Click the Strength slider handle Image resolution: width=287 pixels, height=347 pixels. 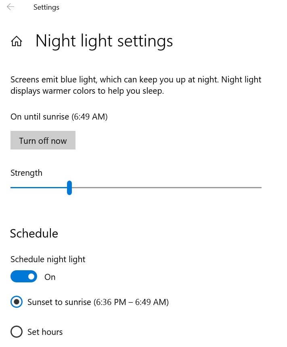click(69, 188)
